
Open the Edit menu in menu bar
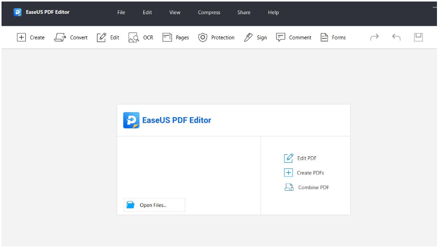click(x=147, y=12)
